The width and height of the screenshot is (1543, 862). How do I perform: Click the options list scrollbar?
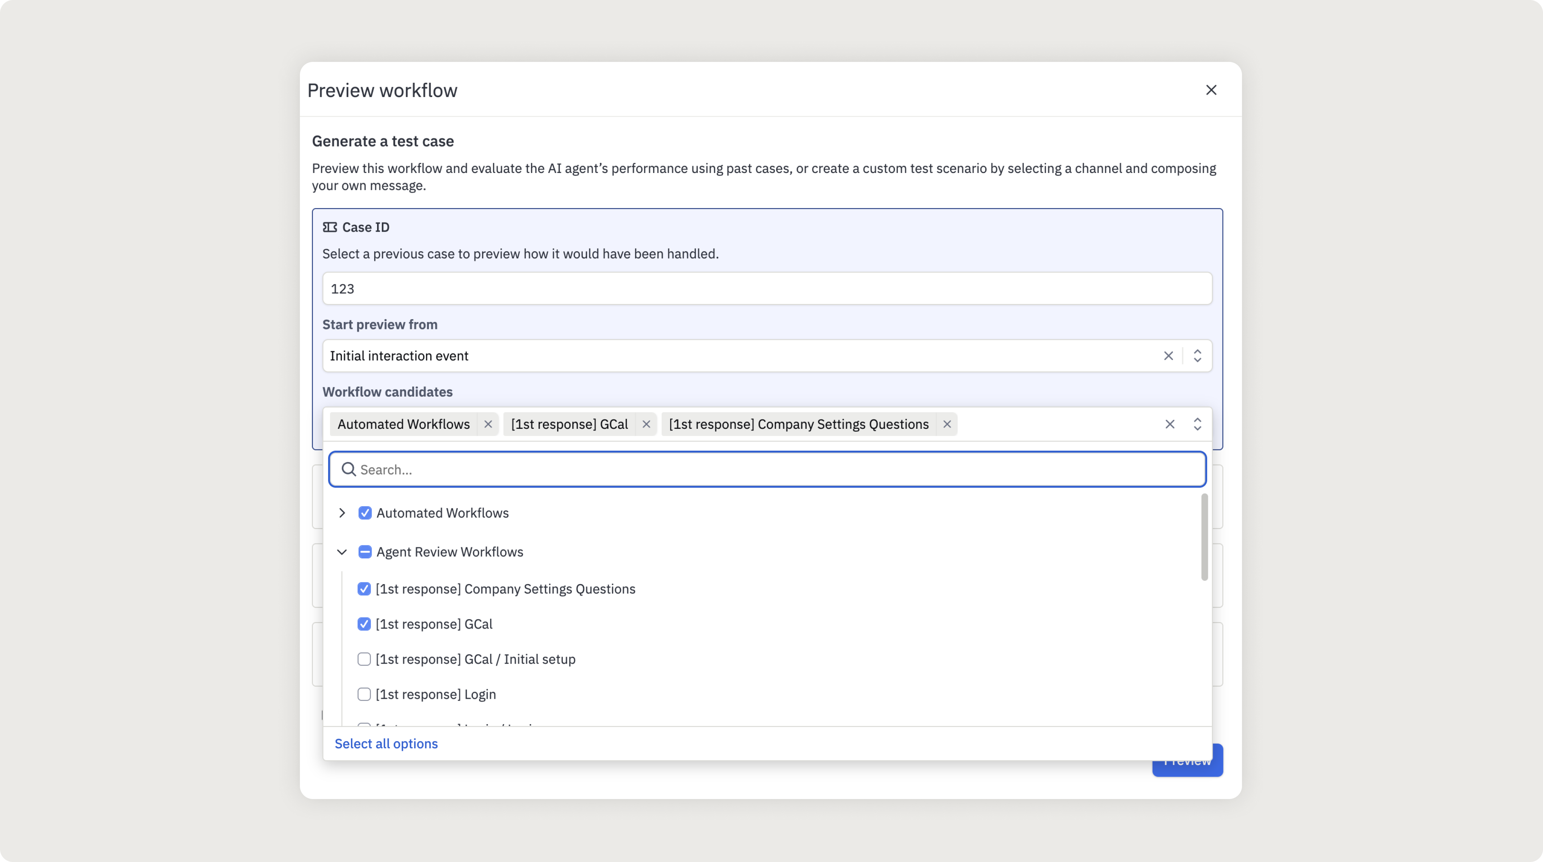point(1204,537)
